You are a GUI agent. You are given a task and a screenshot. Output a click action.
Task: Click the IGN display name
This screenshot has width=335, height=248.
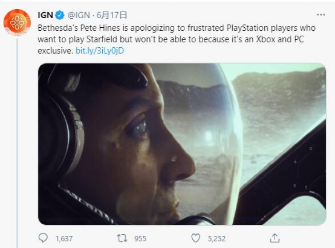45,15
